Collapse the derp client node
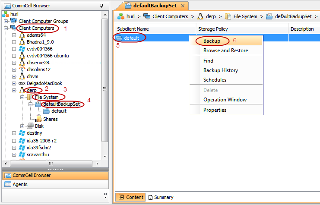The image size is (320, 205). [x=14, y=90]
